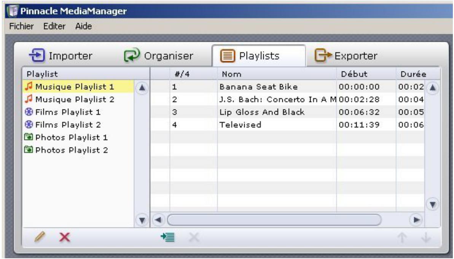Click the horizontal scroll right arrow

point(416,220)
